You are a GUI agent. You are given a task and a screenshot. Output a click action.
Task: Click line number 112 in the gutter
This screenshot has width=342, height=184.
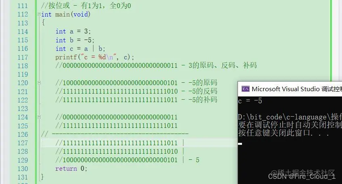[x=23, y=15]
